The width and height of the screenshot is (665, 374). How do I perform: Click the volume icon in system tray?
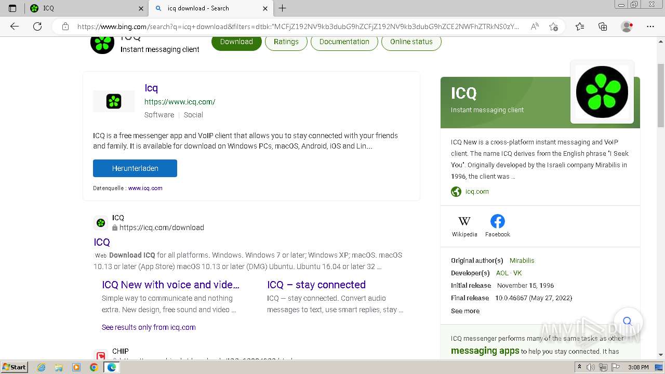pyautogui.click(x=591, y=367)
